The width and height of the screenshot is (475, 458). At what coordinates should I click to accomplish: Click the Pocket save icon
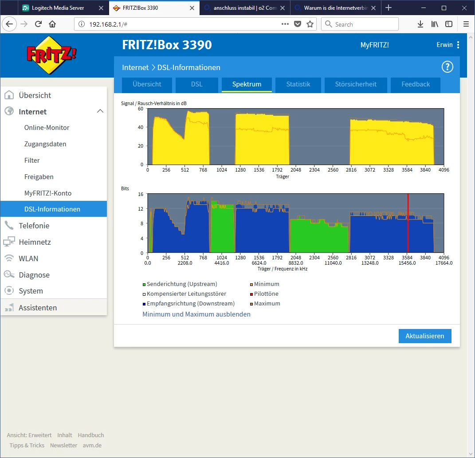pyautogui.click(x=298, y=24)
